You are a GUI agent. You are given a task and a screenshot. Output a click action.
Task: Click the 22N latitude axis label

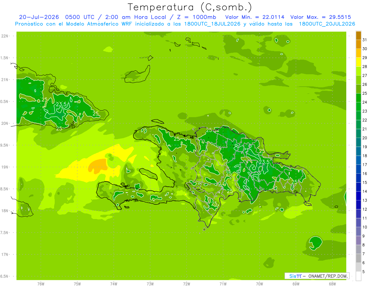4,36
